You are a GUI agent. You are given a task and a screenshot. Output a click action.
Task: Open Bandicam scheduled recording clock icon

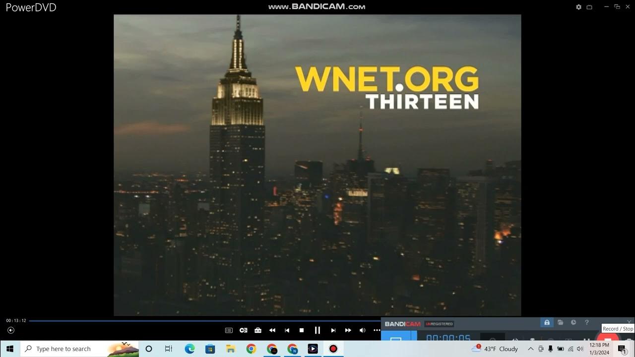(x=573, y=322)
